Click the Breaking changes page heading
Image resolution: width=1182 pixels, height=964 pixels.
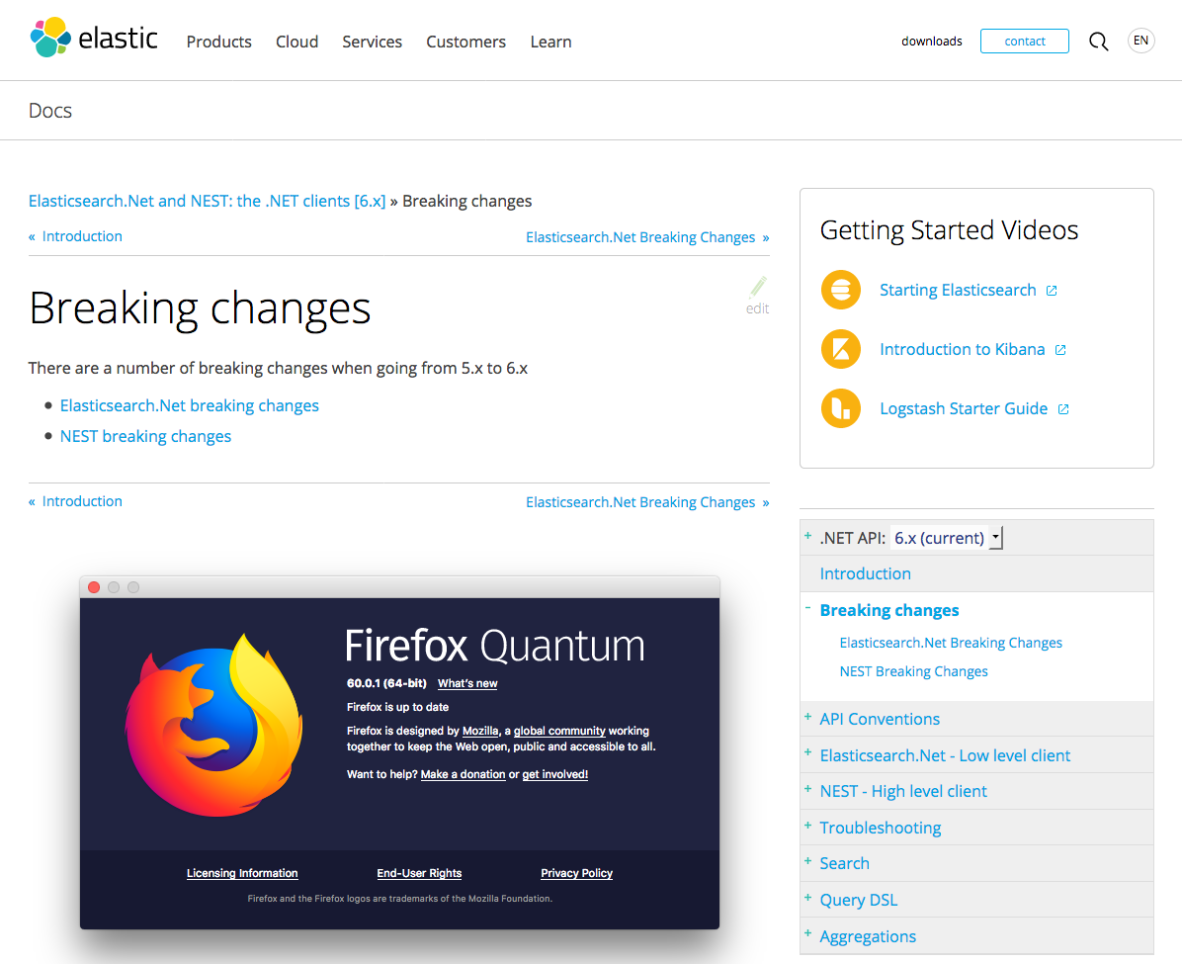click(x=200, y=308)
